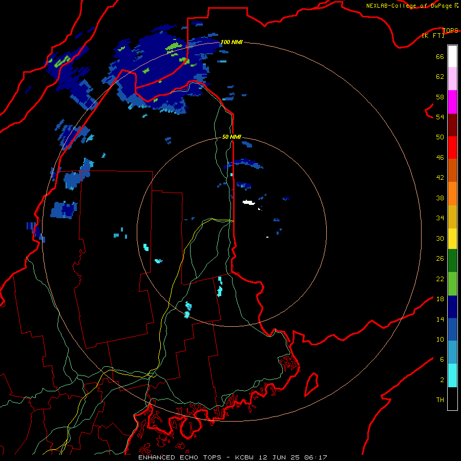Click the bright red swatch in color scale

pos(452,148)
